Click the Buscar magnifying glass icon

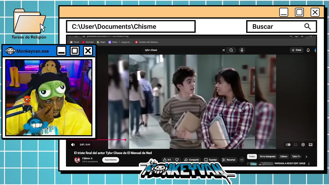[x=307, y=26]
